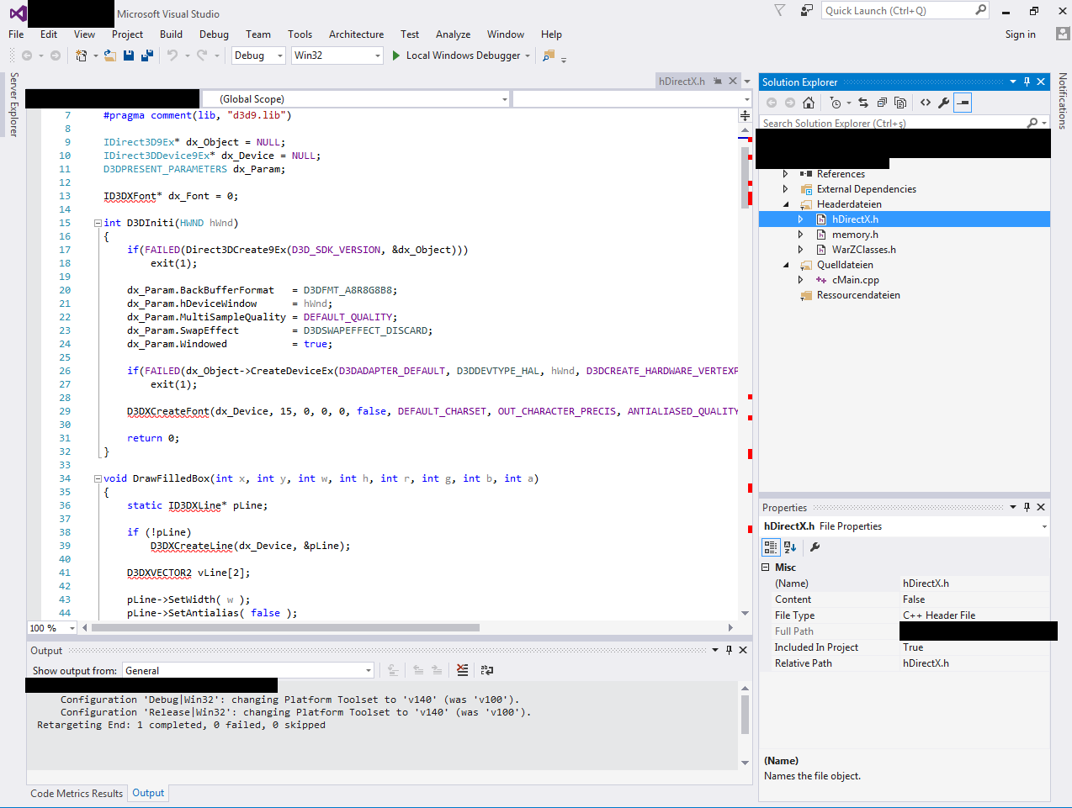
Task: Click the notifications filter funnel icon in title bar
Action: pyautogui.click(x=780, y=10)
